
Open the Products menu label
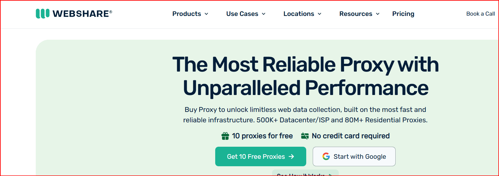(187, 14)
